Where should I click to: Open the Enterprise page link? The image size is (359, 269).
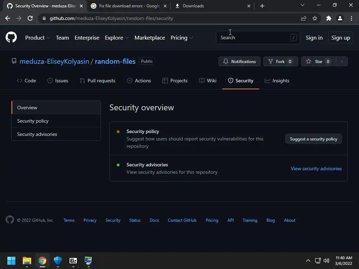click(x=87, y=38)
